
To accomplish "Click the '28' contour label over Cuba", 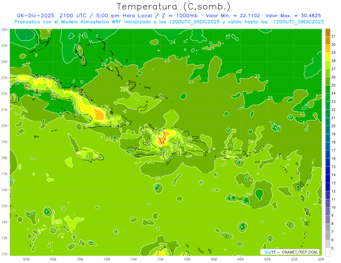I will [80, 98].
